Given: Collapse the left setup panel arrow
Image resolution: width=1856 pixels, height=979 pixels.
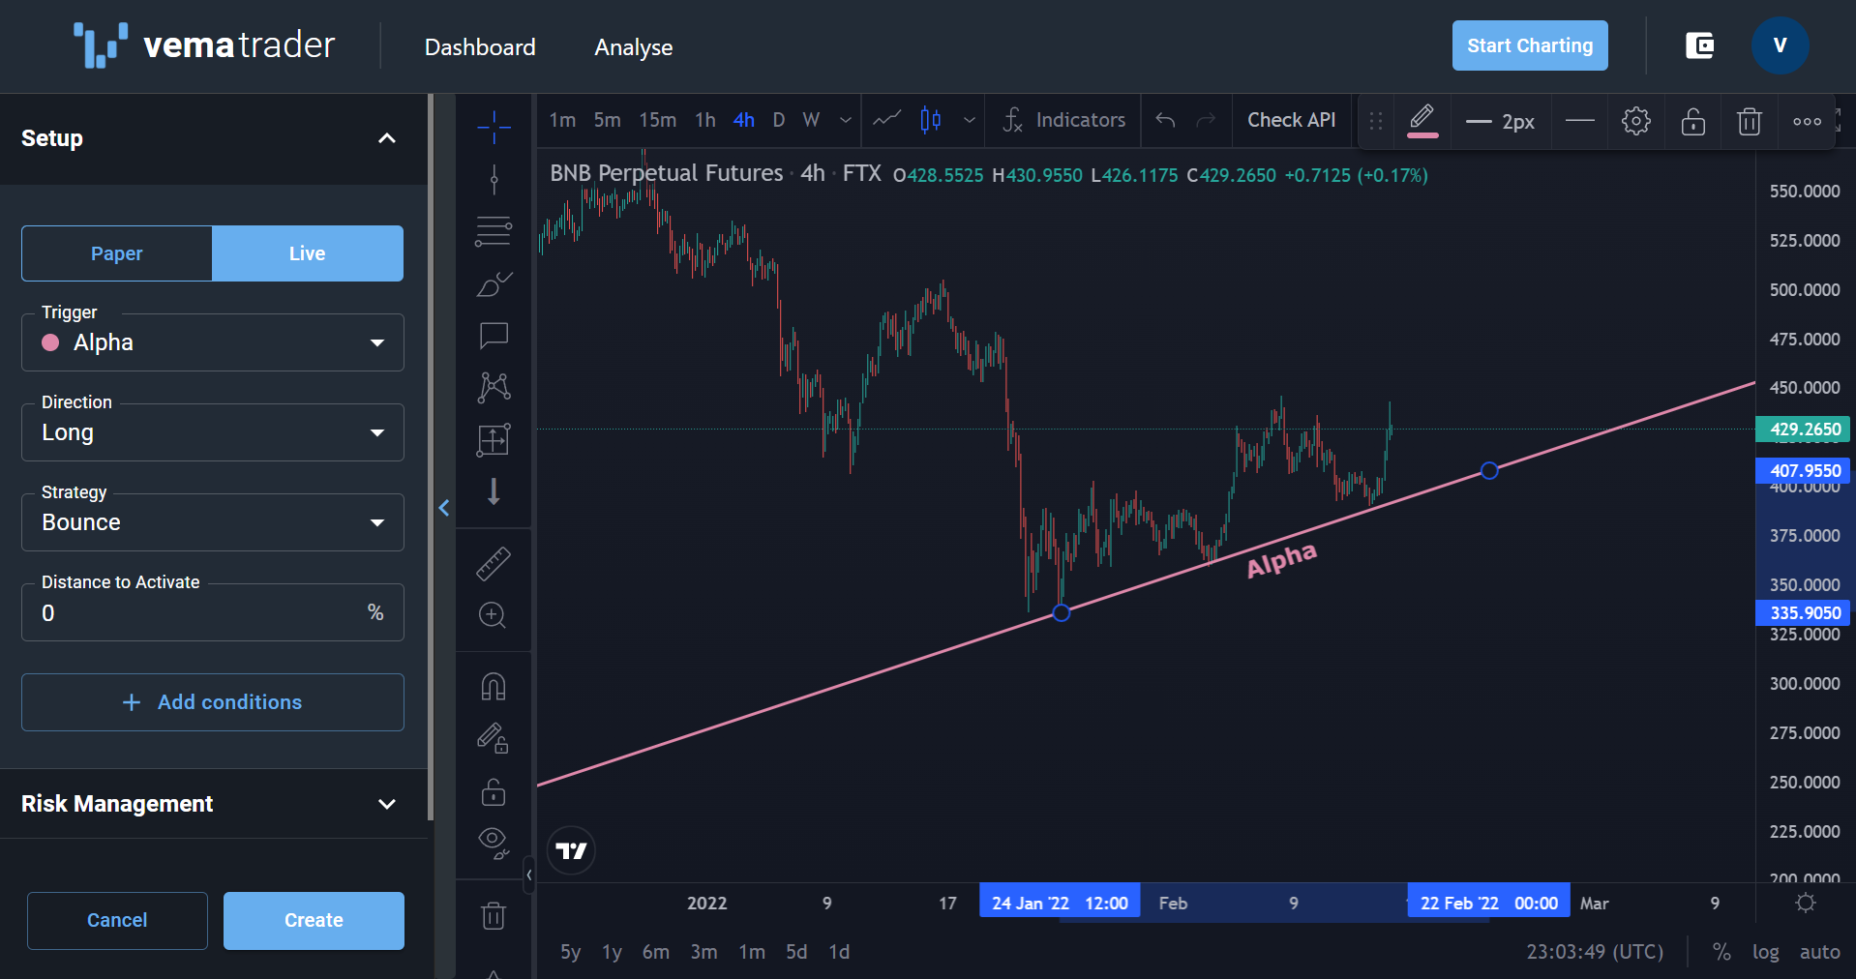Looking at the screenshot, I should point(444,508).
